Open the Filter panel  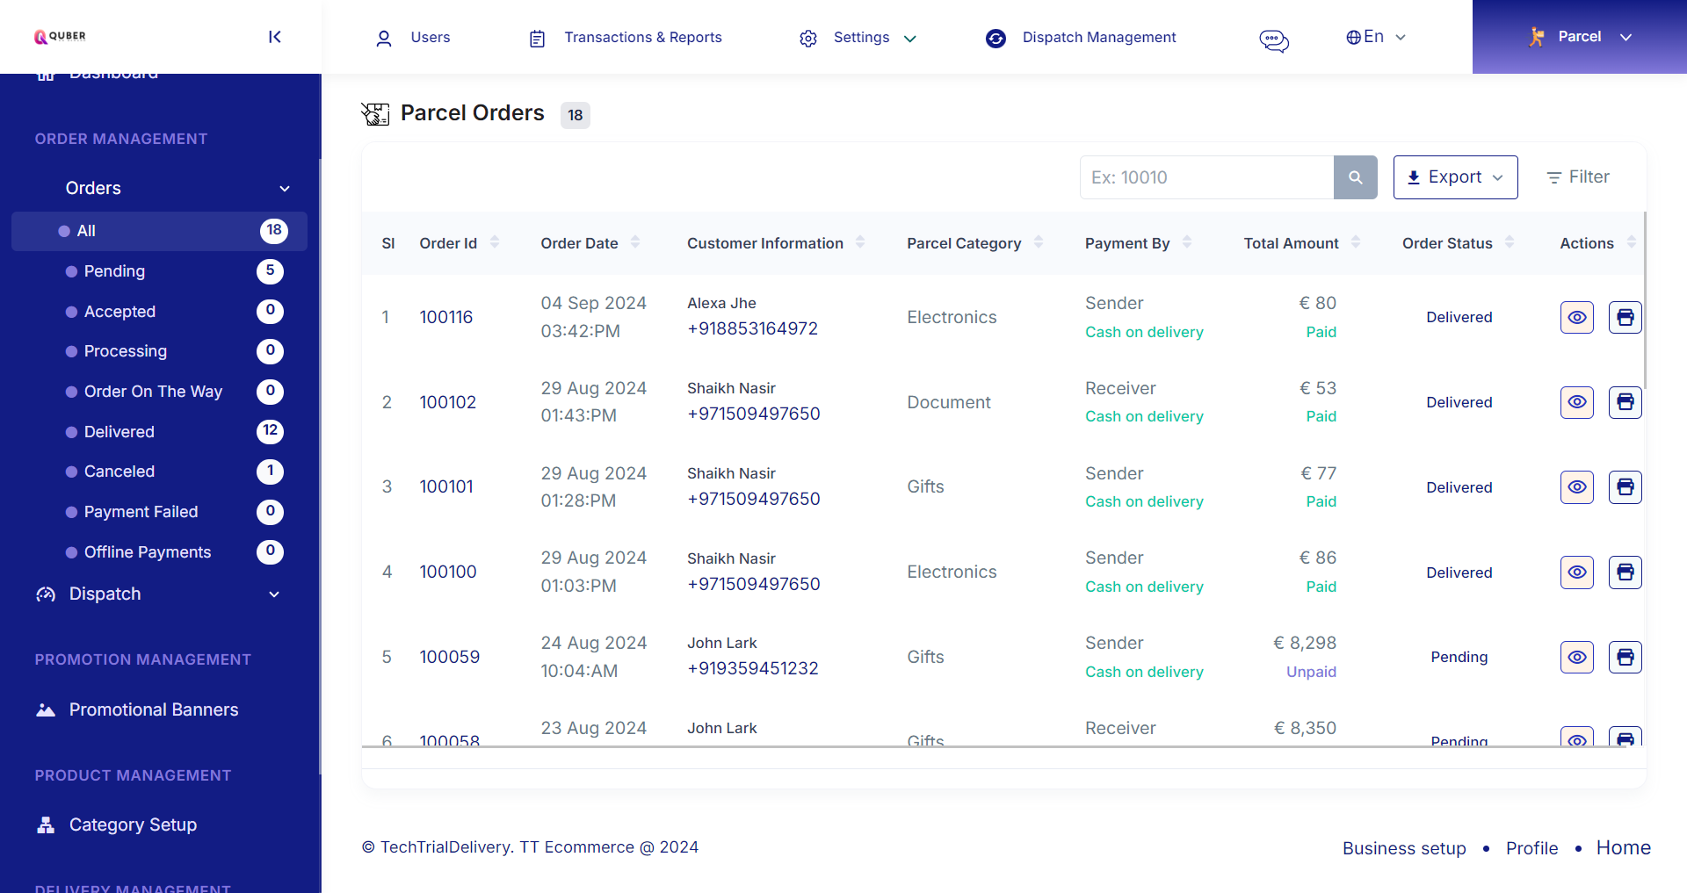coord(1577,176)
